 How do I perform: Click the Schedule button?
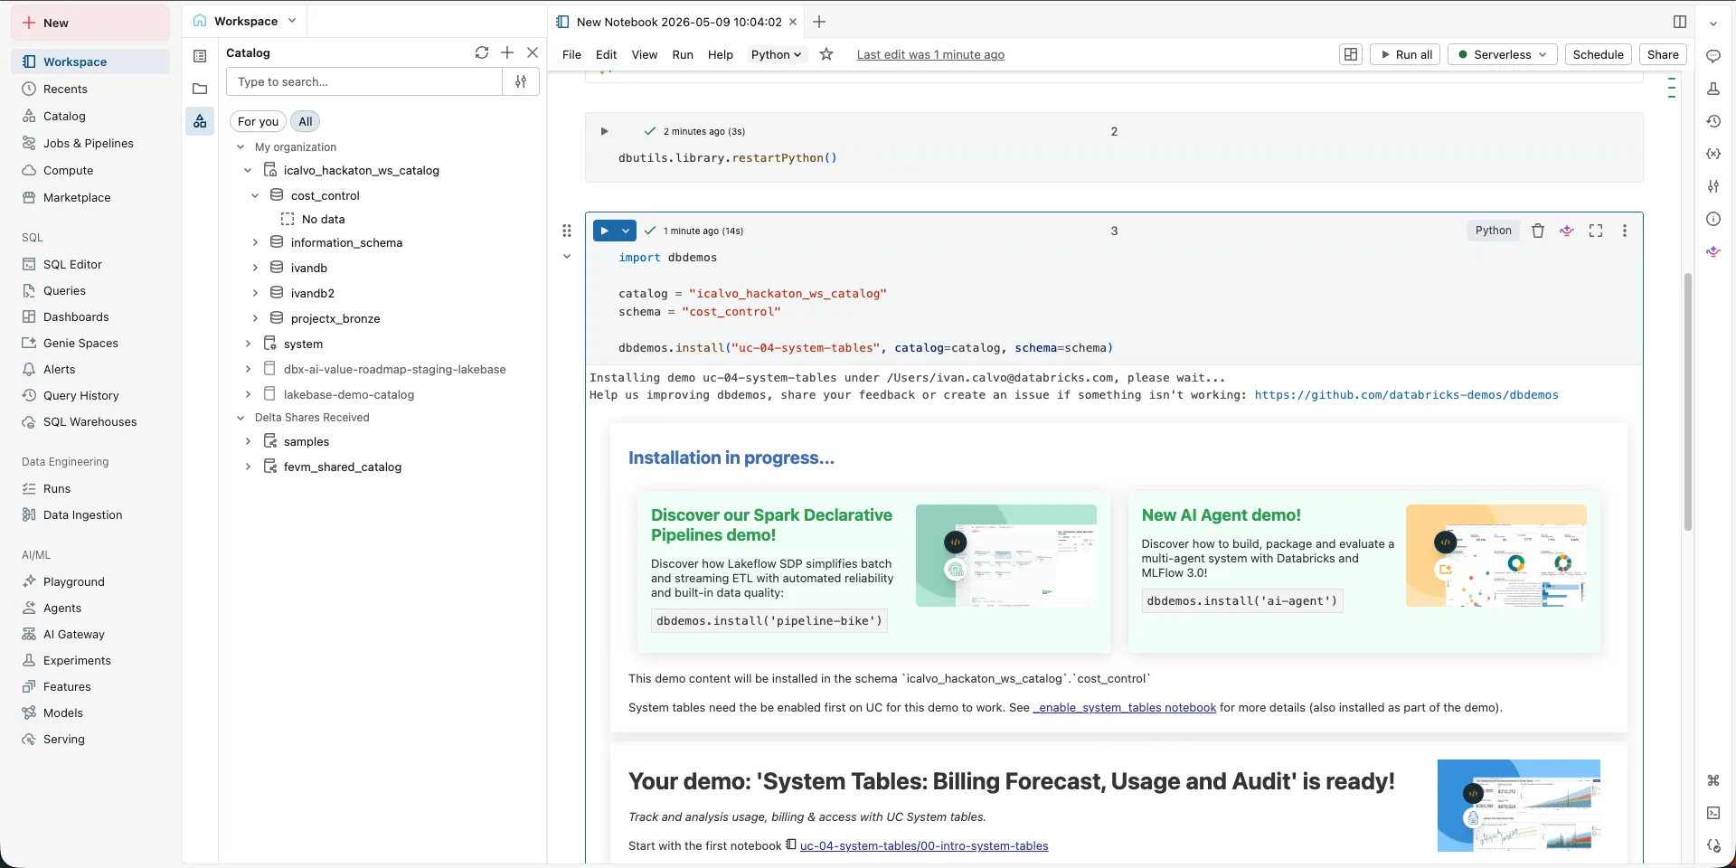[1599, 54]
